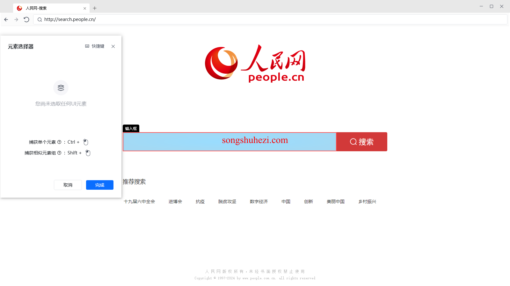Viewport: 510px width, 286px height.
Task: Open recommended search 抗疫
Action: (200, 201)
